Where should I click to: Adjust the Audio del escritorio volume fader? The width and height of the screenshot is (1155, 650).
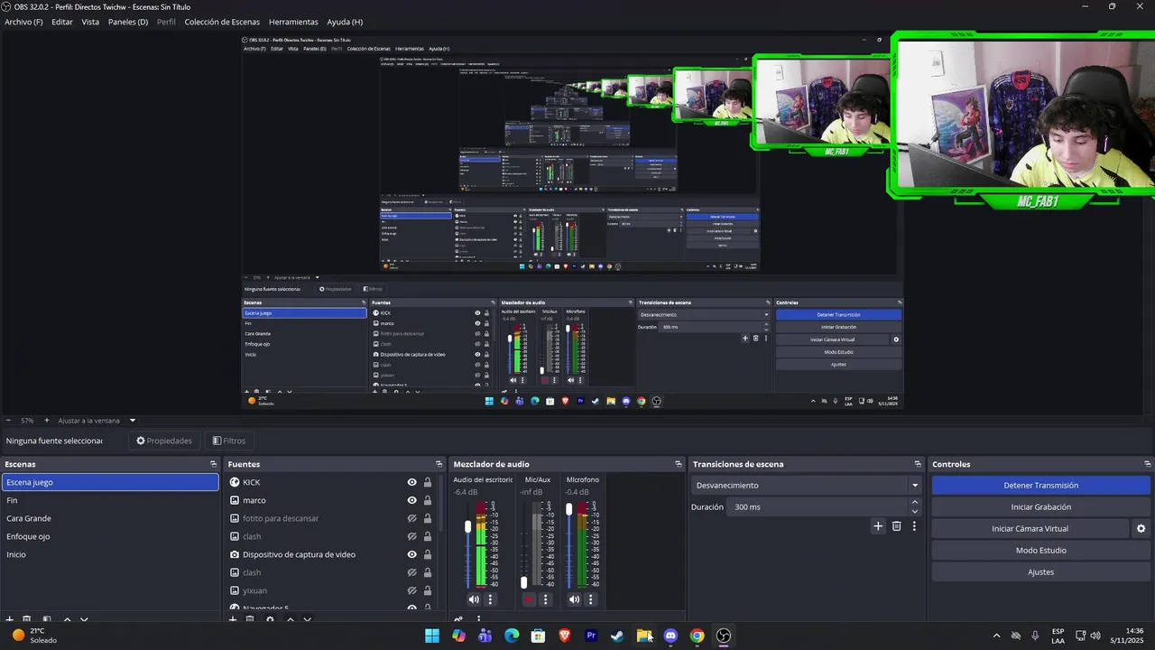coord(467,526)
